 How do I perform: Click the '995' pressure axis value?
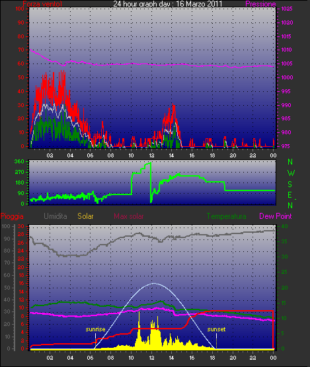coord(286,91)
